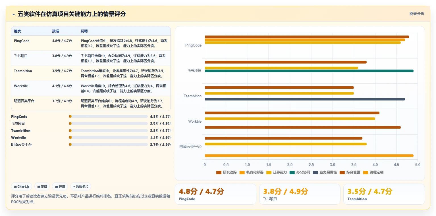
Task: Click the PingCode y-axis label in chart
Action: click(193, 45)
